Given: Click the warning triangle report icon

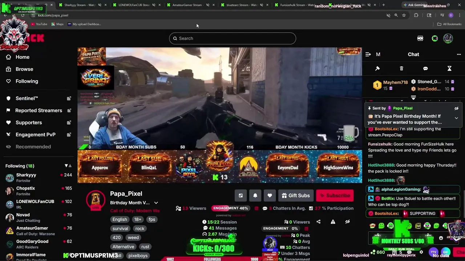Looking at the screenshot, I should pyautogui.click(x=333, y=222).
